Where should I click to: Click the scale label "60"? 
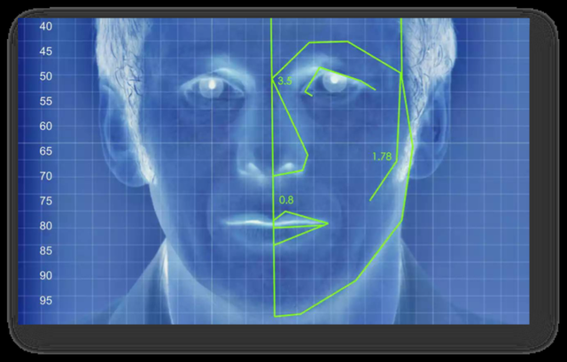46,126
